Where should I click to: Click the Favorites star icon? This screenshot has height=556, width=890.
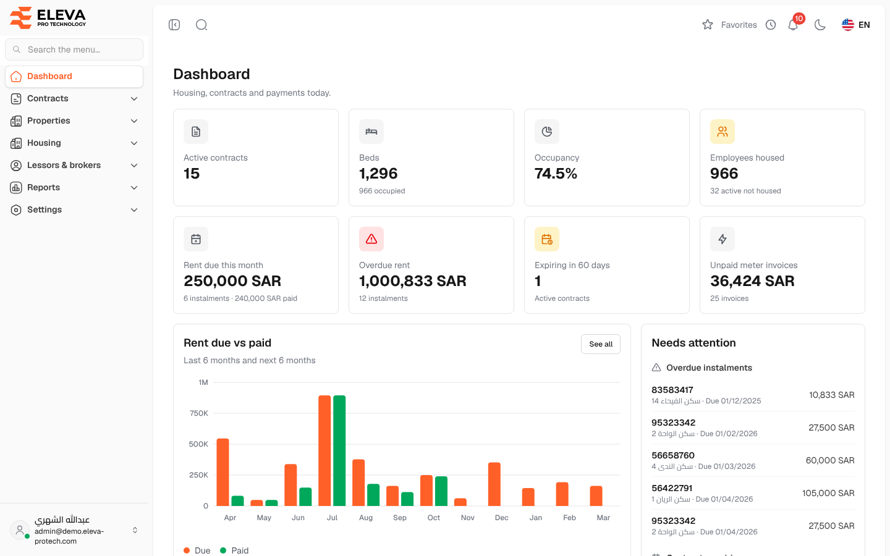708,25
